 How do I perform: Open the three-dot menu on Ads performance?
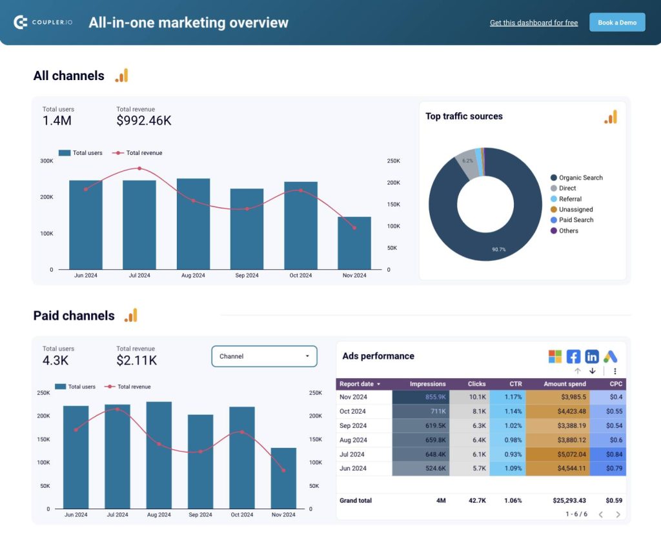tap(615, 371)
